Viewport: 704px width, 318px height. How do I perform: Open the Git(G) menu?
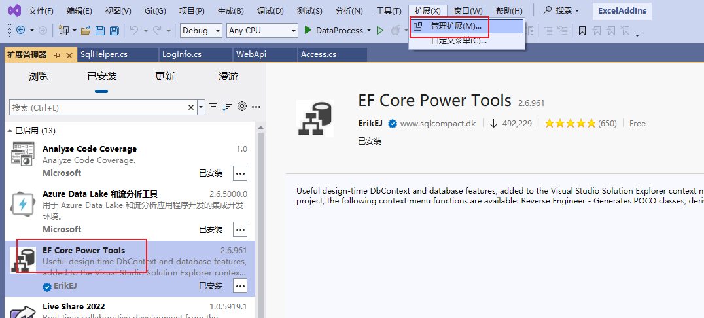click(155, 10)
